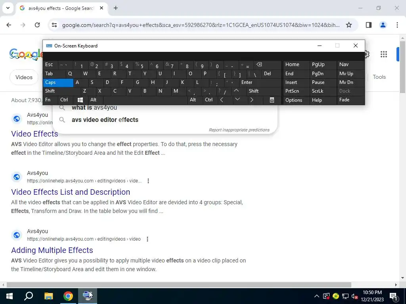The width and height of the screenshot is (406, 304).
Task: Open site information icon in address bar
Action: click(x=54, y=25)
